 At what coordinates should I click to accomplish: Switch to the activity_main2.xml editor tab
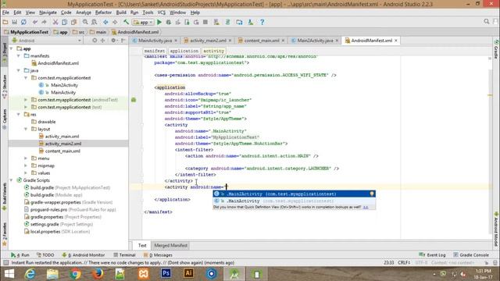pyautogui.click(x=207, y=41)
